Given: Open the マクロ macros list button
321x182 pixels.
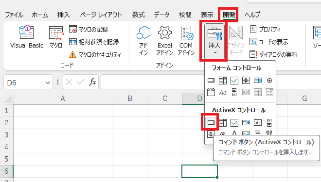Looking at the screenshot, I should click(56, 37).
